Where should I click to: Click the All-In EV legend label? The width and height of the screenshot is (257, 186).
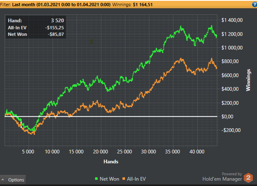tap(137, 179)
